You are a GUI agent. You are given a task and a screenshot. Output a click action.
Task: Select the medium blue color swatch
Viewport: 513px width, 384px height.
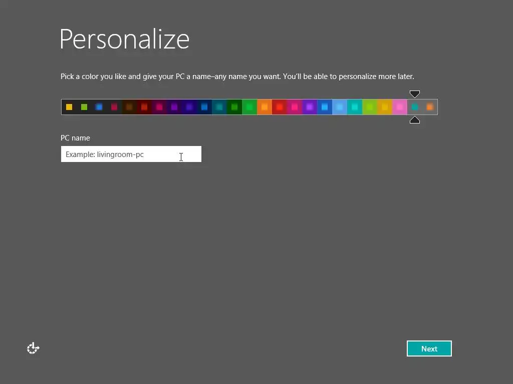(325, 107)
